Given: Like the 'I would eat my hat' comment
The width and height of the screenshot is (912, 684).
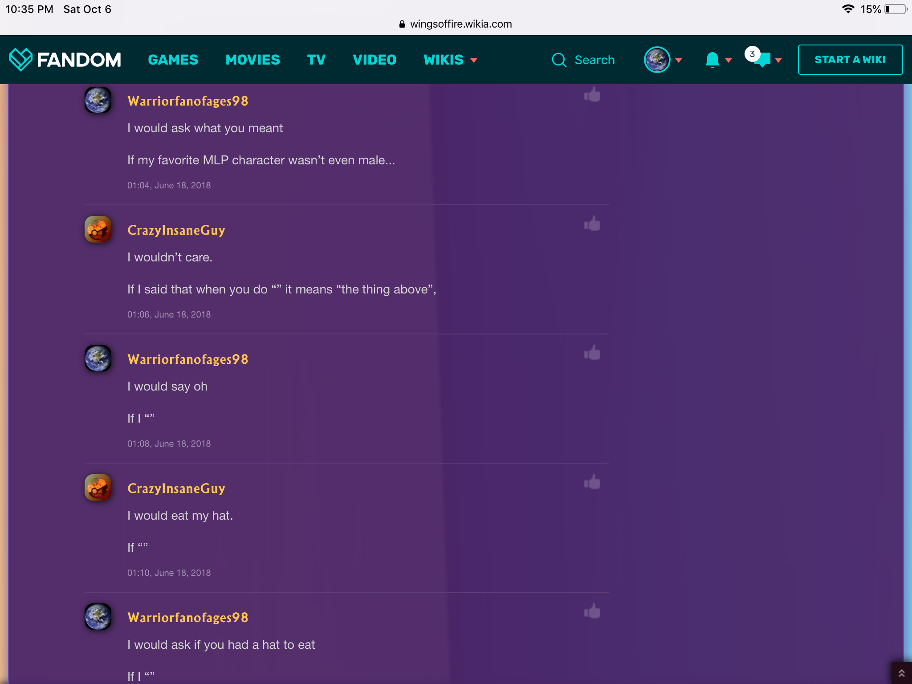Looking at the screenshot, I should click(x=592, y=482).
